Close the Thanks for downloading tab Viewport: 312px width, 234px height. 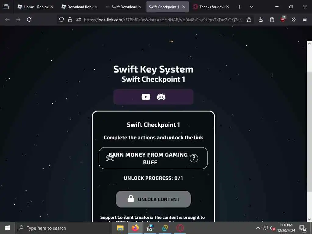[228, 7]
